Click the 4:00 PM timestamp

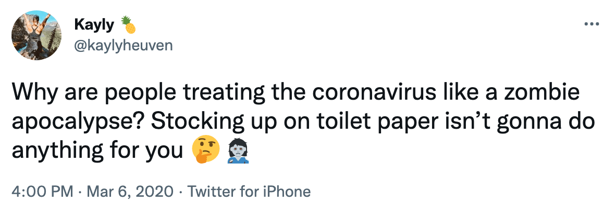[x=41, y=192]
